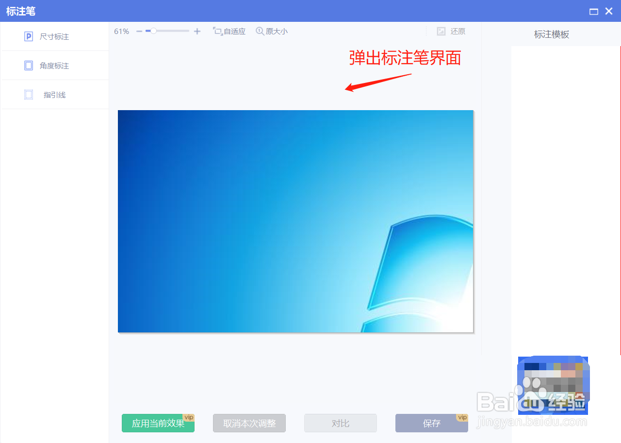Click the 61% zoom value
621x443 pixels.
(x=122, y=31)
